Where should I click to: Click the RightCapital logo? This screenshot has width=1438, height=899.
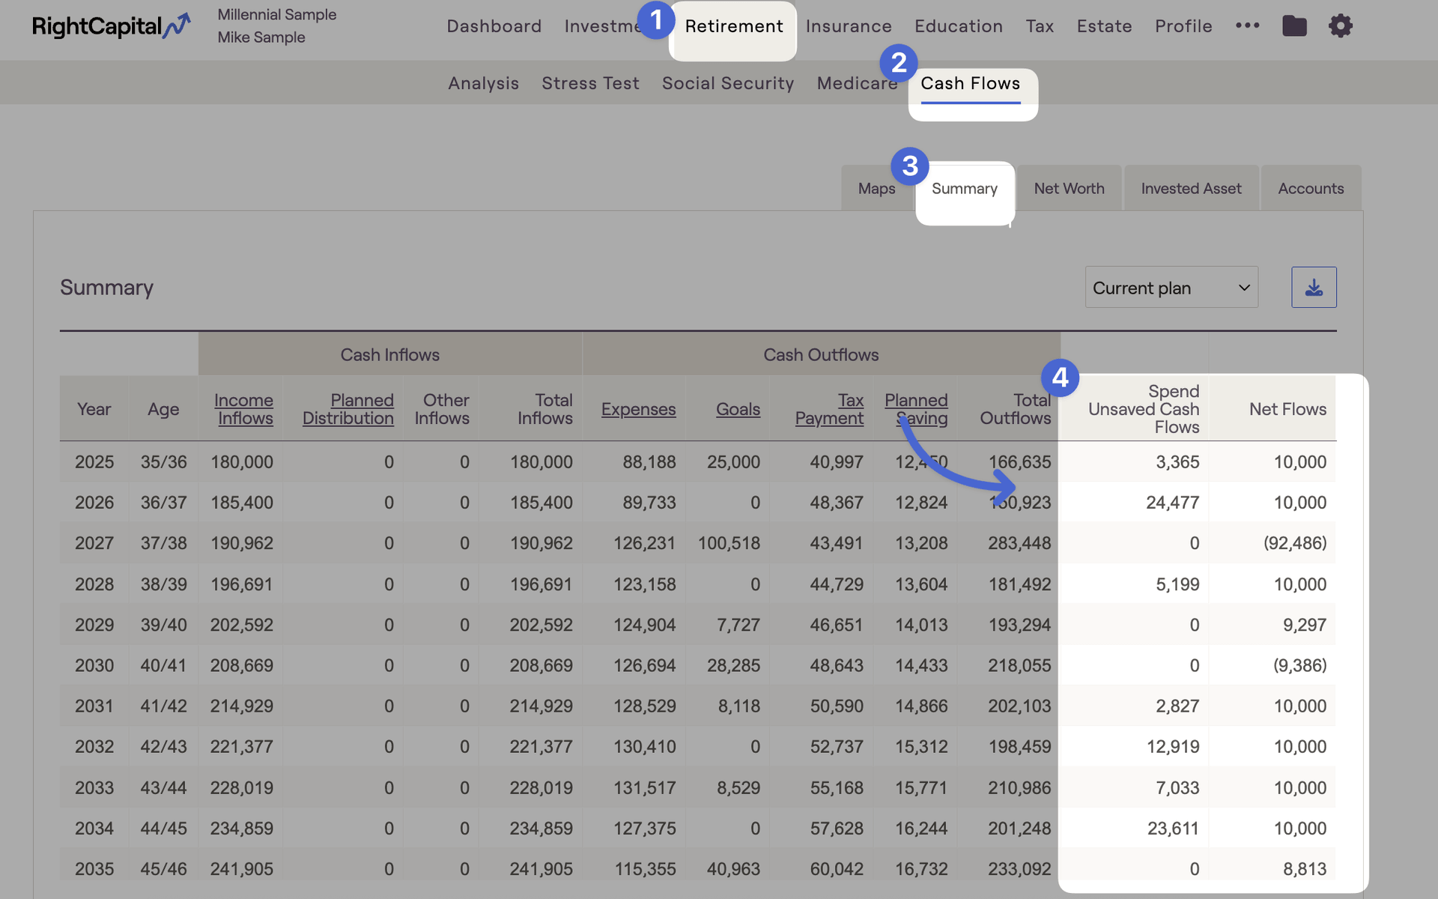click(x=111, y=26)
